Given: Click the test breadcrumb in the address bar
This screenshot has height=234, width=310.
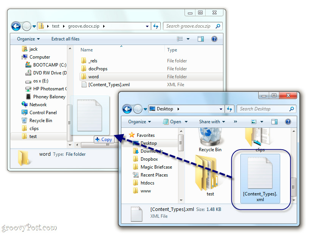Looking at the screenshot, I should coord(56,26).
